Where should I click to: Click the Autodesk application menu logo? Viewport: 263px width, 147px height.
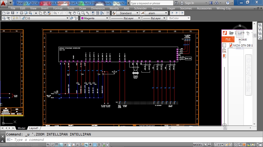click(x=3, y=3)
